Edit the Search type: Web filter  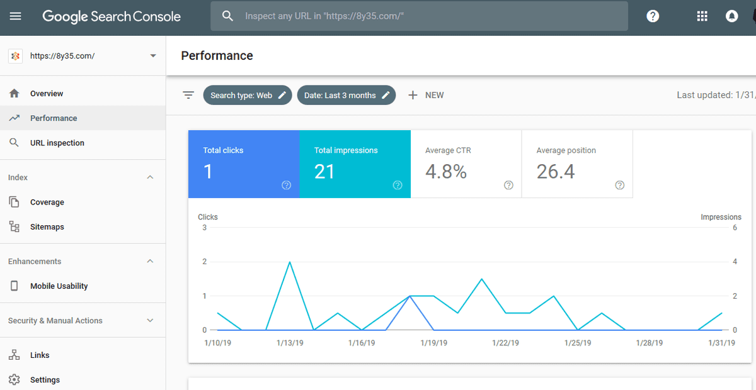click(x=248, y=95)
